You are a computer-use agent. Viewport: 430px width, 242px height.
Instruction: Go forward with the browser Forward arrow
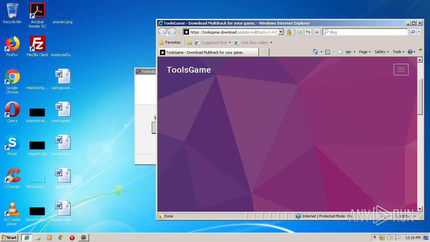(172, 32)
